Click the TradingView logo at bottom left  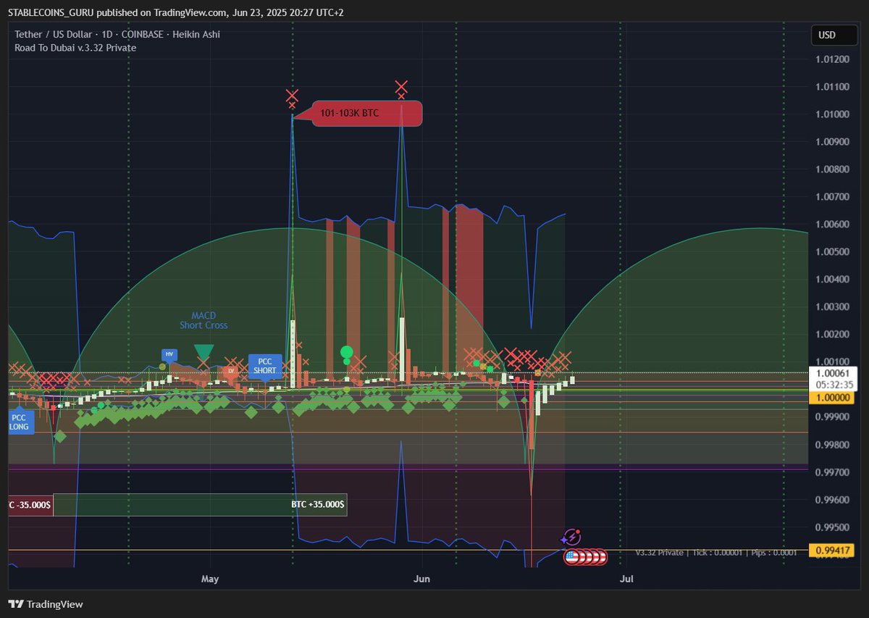point(45,604)
